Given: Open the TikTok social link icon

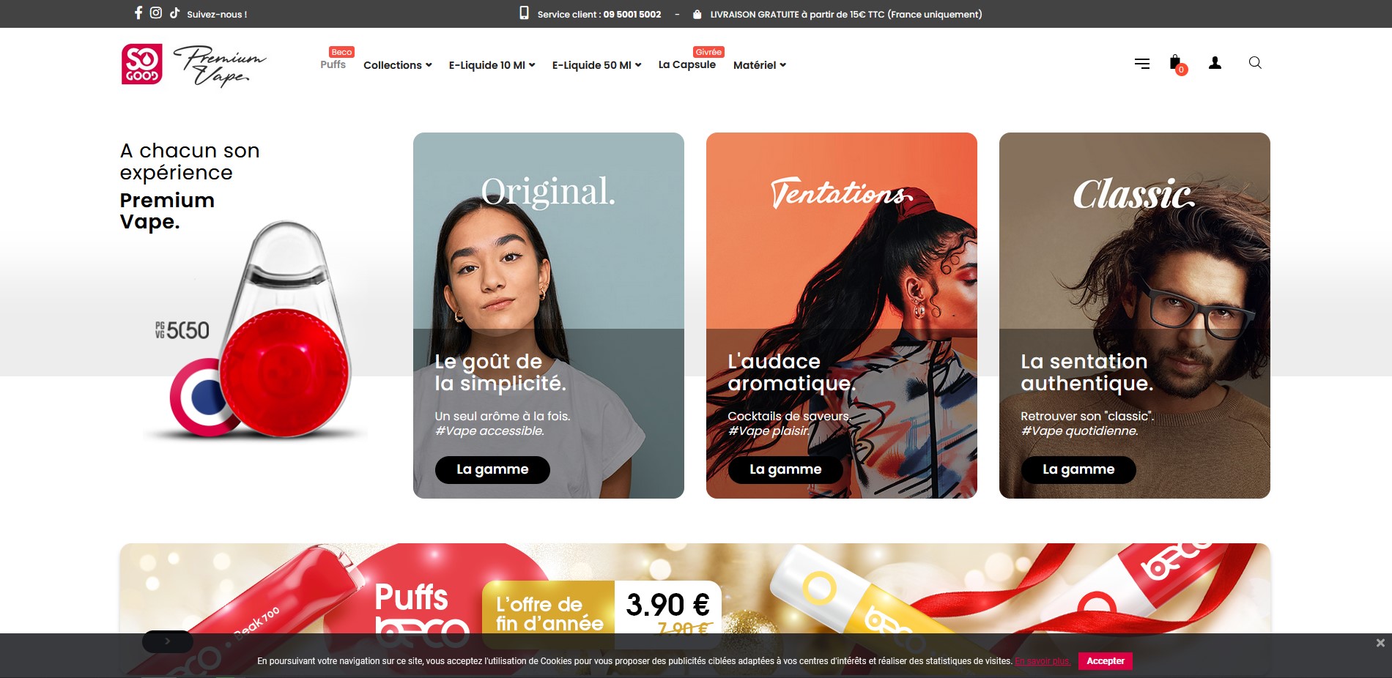Looking at the screenshot, I should tap(174, 12).
